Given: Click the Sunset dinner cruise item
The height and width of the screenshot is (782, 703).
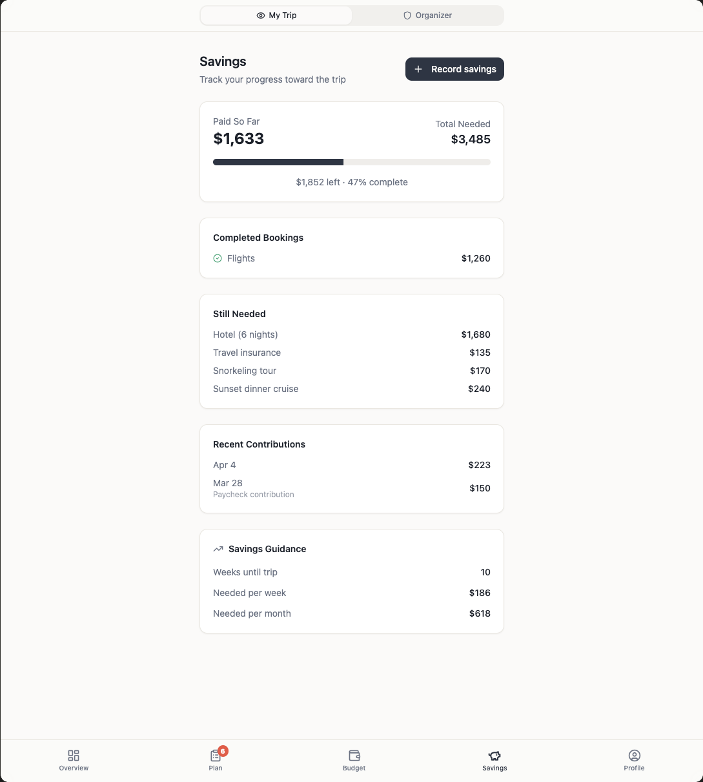Looking at the screenshot, I should click(352, 389).
